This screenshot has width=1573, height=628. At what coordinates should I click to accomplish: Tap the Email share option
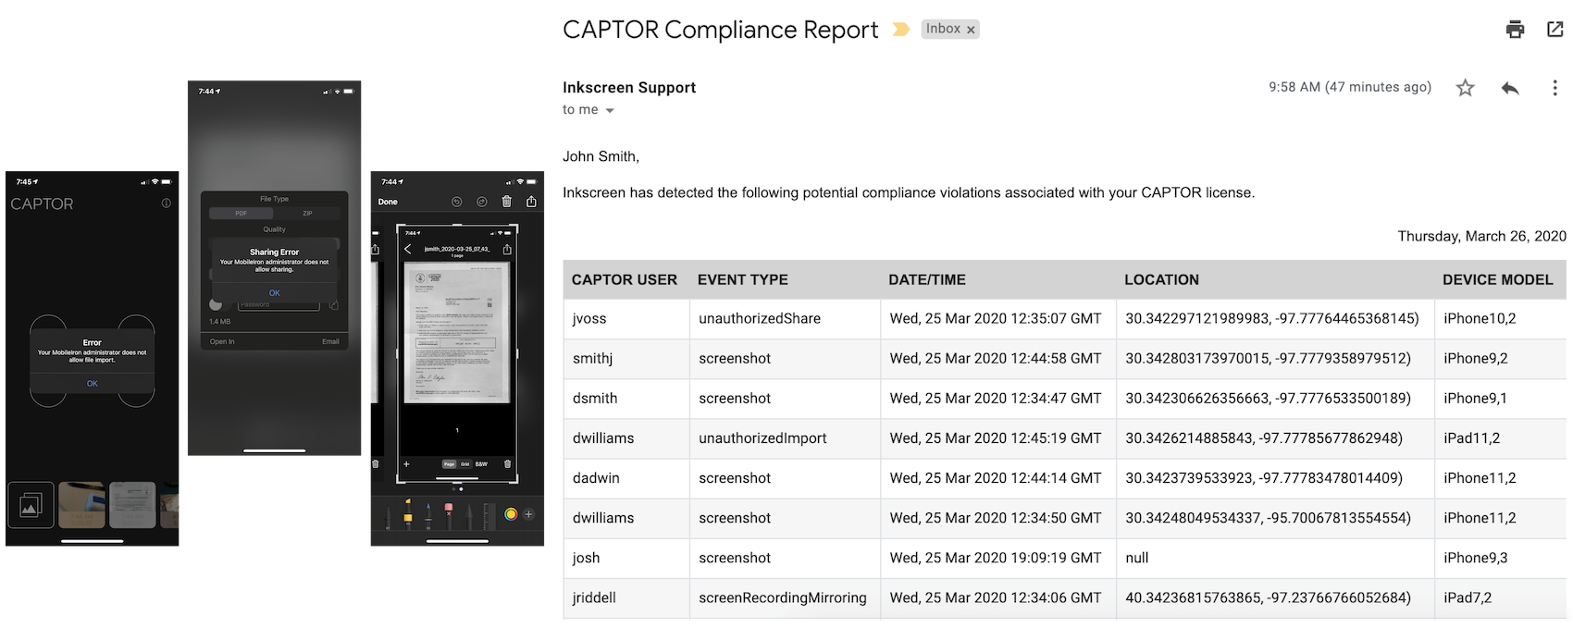click(330, 341)
